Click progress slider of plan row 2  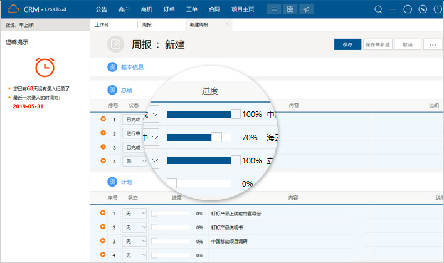click(x=171, y=227)
